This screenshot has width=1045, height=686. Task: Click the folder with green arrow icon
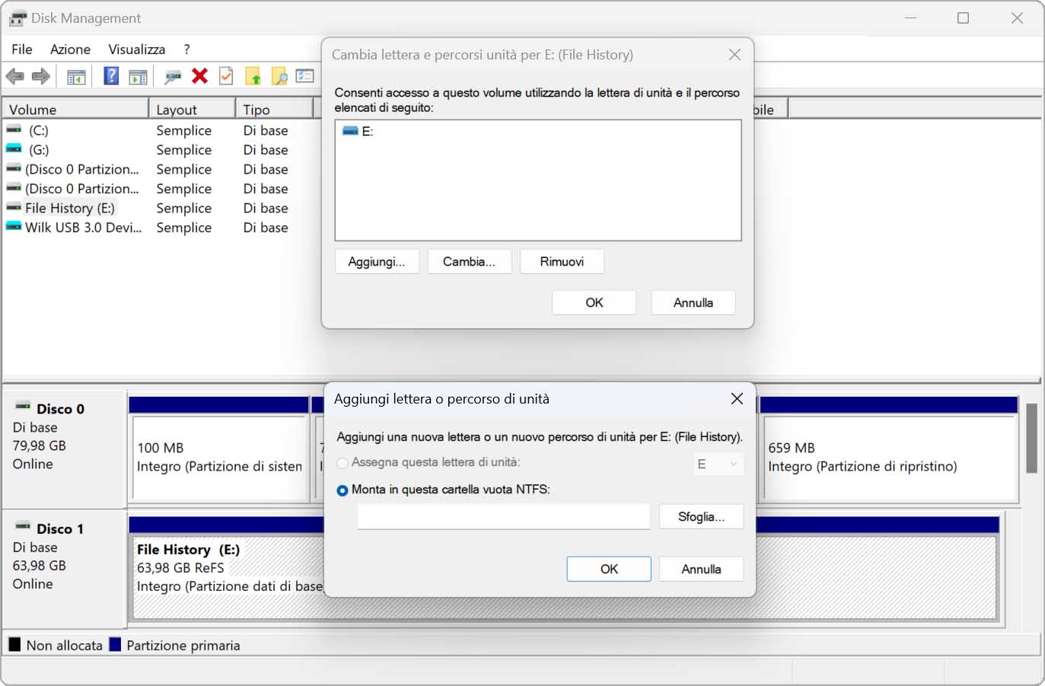(253, 76)
